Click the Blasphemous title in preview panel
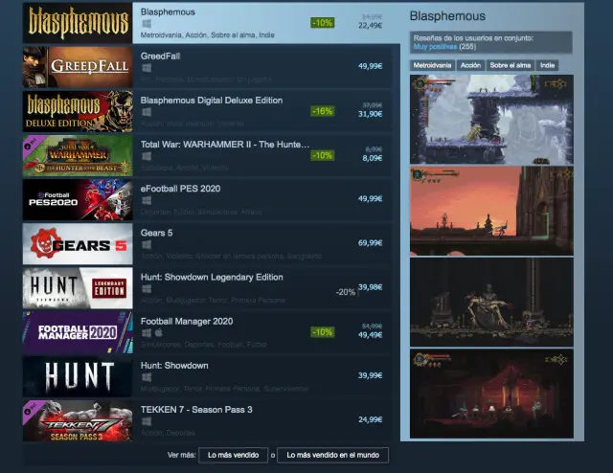 pyautogui.click(x=447, y=16)
